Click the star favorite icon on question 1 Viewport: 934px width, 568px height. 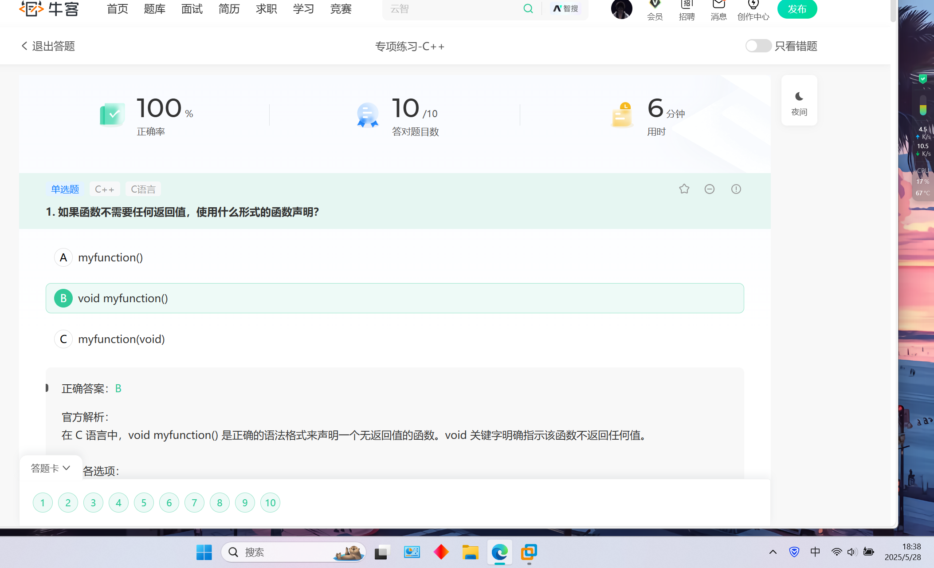pos(684,189)
